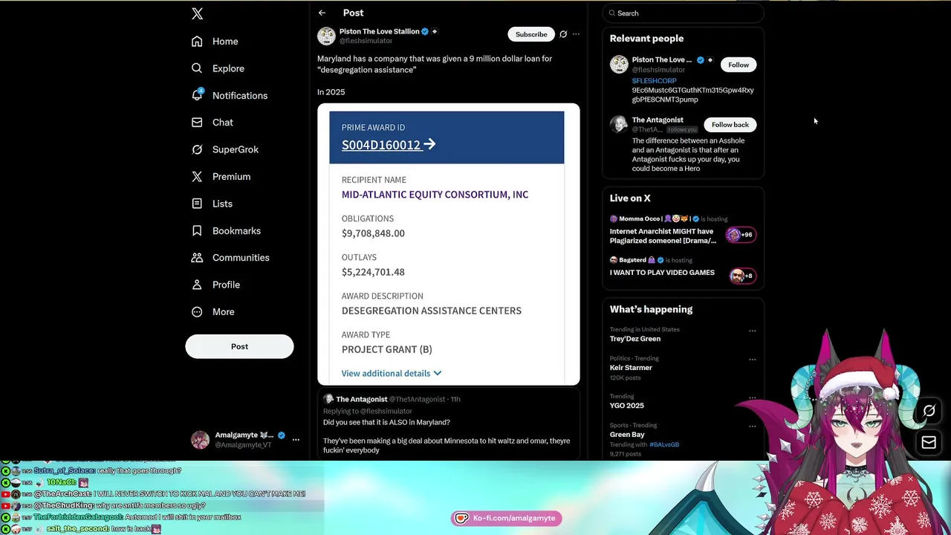This screenshot has width=951, height=535.
Task: Open the Explore magnifier icon
Action: click(197, 68)
